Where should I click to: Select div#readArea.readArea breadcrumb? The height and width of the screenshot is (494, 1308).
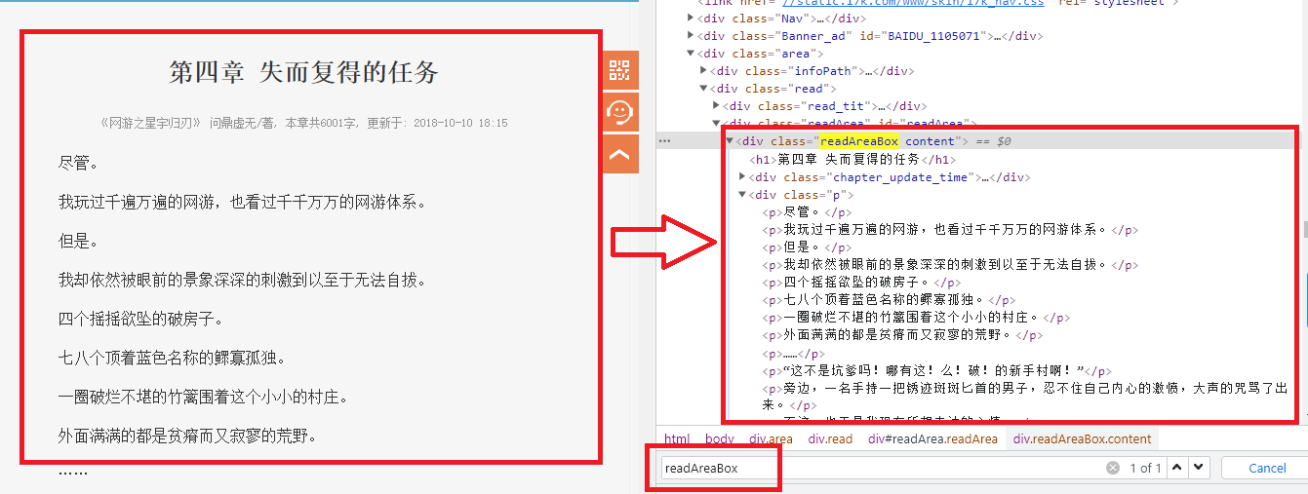tap(932, 439)
